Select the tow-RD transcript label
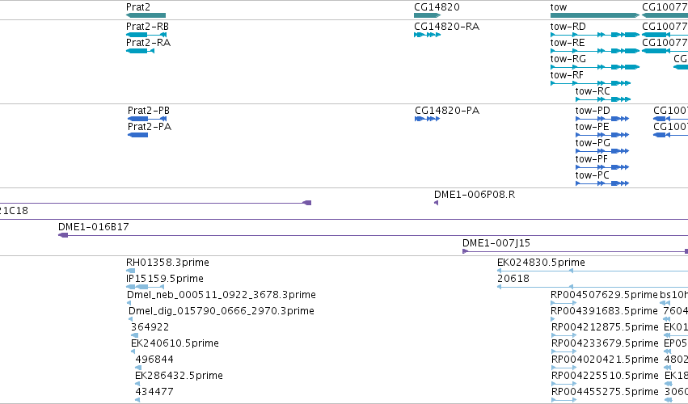The height and width of the screenshot is (404, 688). pyautogui.click(x=568, y=27)
